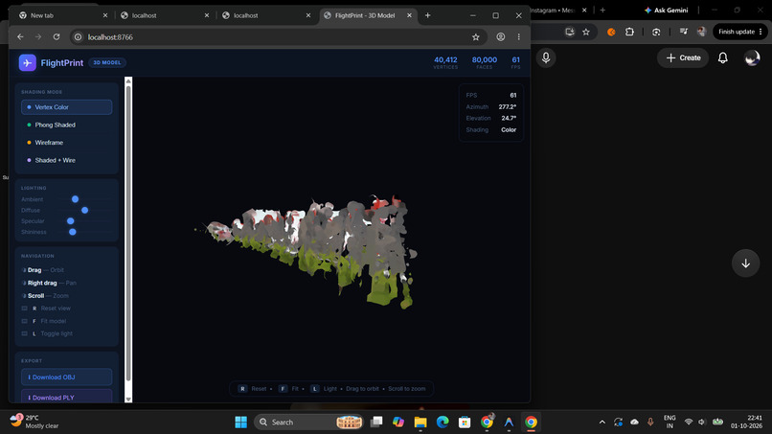
Task: Click the F Fit key hint
Action: [x=288, y=389]
